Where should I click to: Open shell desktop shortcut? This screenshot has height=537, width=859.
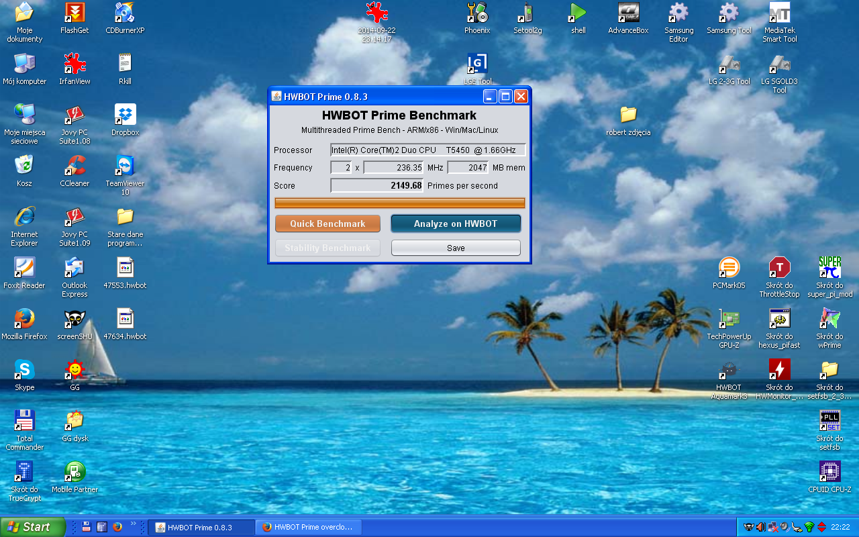tap(578, 18)
